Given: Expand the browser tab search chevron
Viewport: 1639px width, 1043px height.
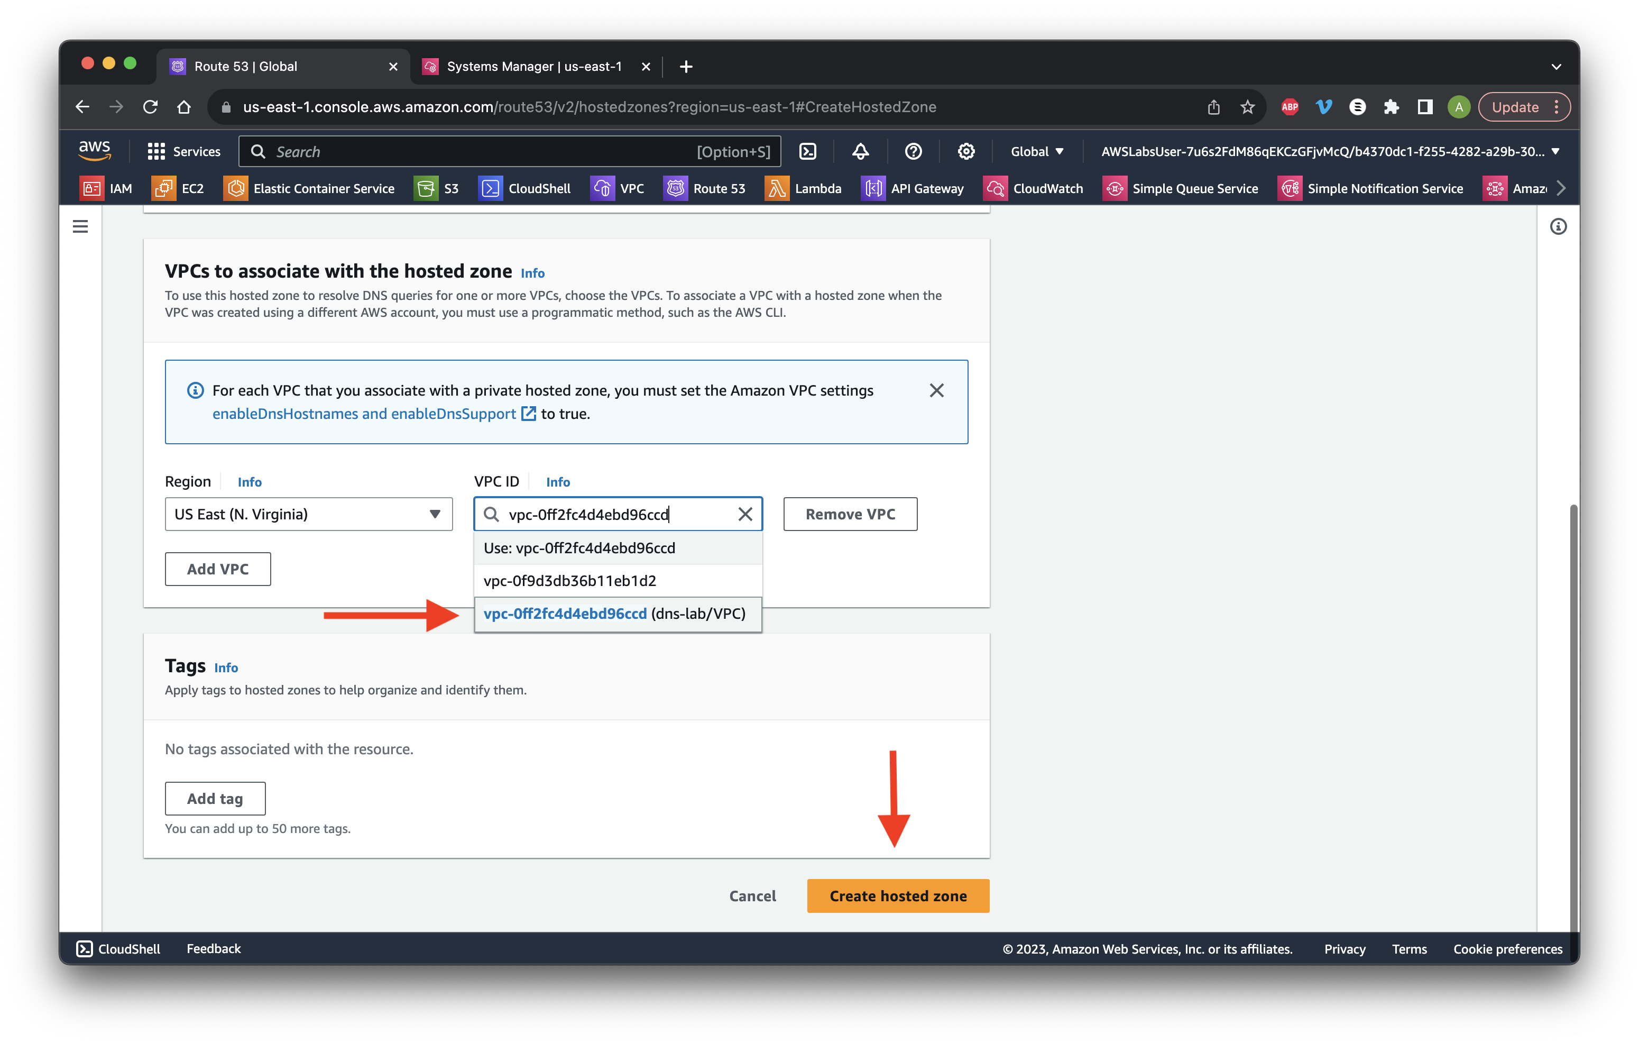Looking at the screenshot, I should 1556,66.
